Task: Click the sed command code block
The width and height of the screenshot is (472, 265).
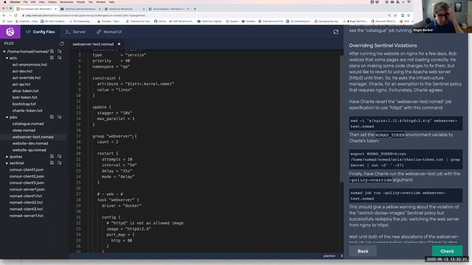Action: pos(406,124)
